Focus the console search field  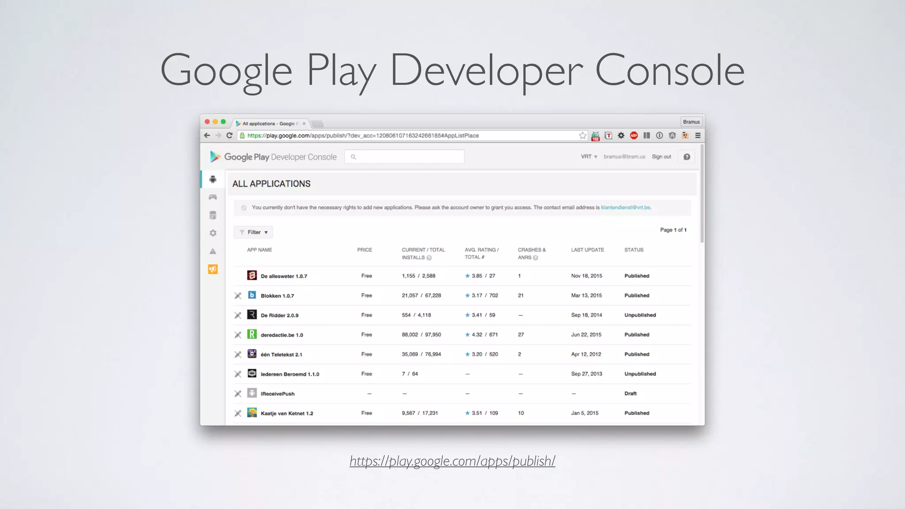(x=404, y=157)
